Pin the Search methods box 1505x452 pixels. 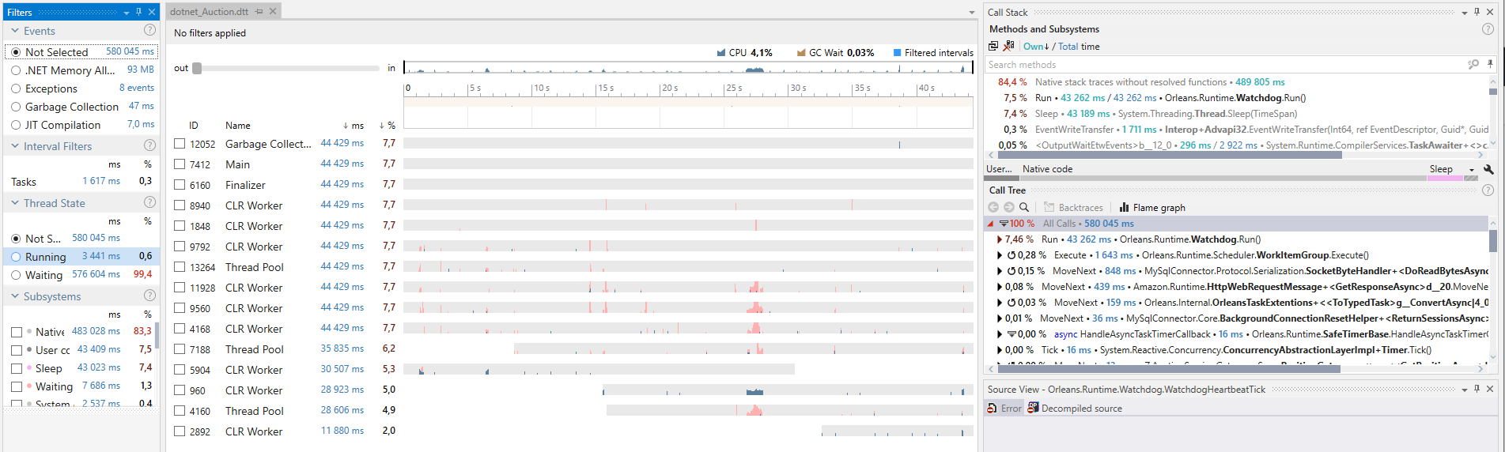[1490, 64]
